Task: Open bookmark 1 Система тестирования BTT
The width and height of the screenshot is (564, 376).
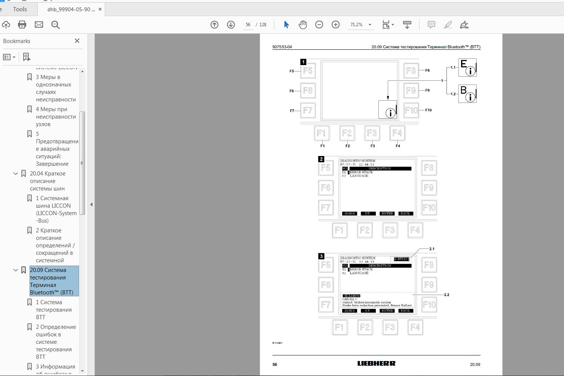Action: tap(54, 310)
